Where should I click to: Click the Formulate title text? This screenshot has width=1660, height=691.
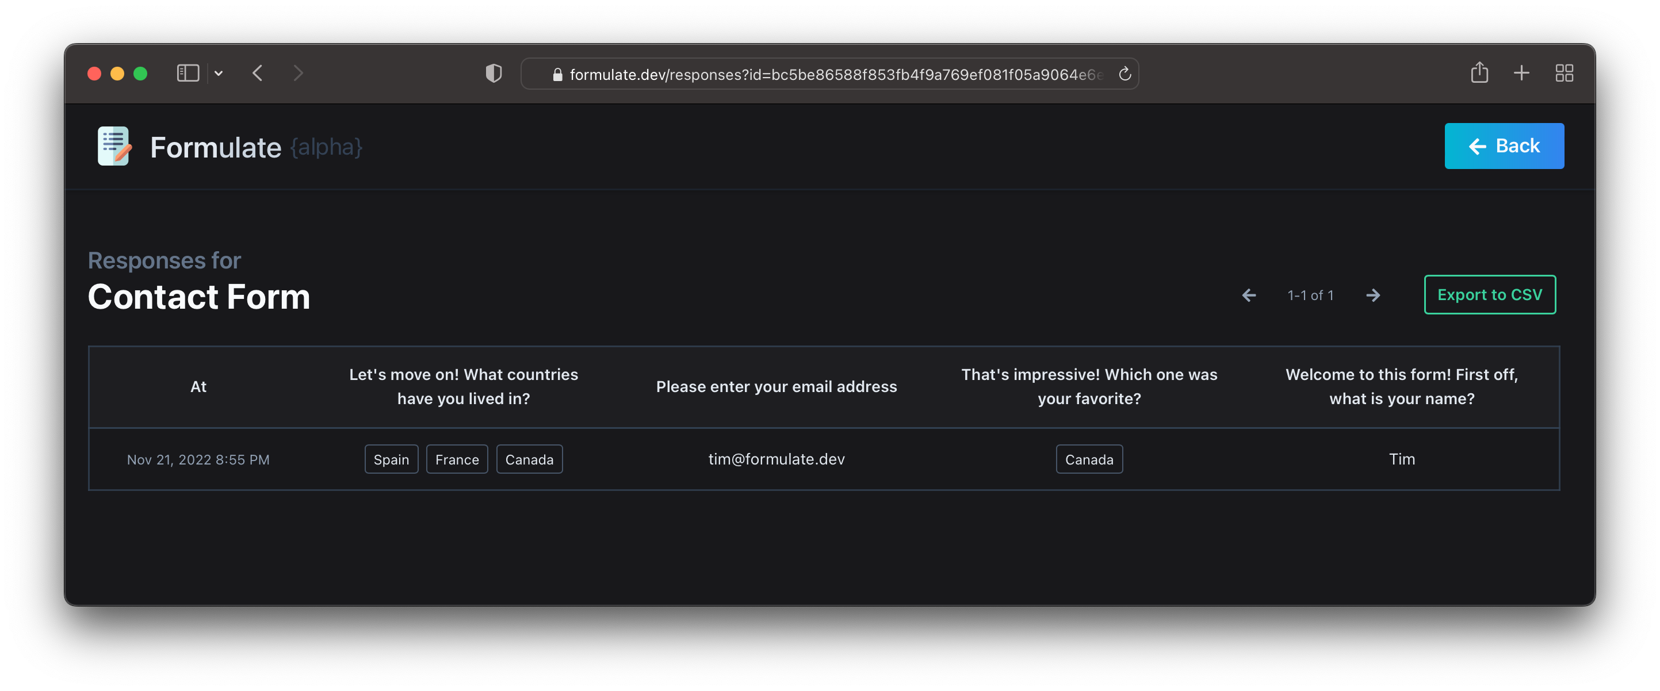pyautogui.click(x=215, y=148)
